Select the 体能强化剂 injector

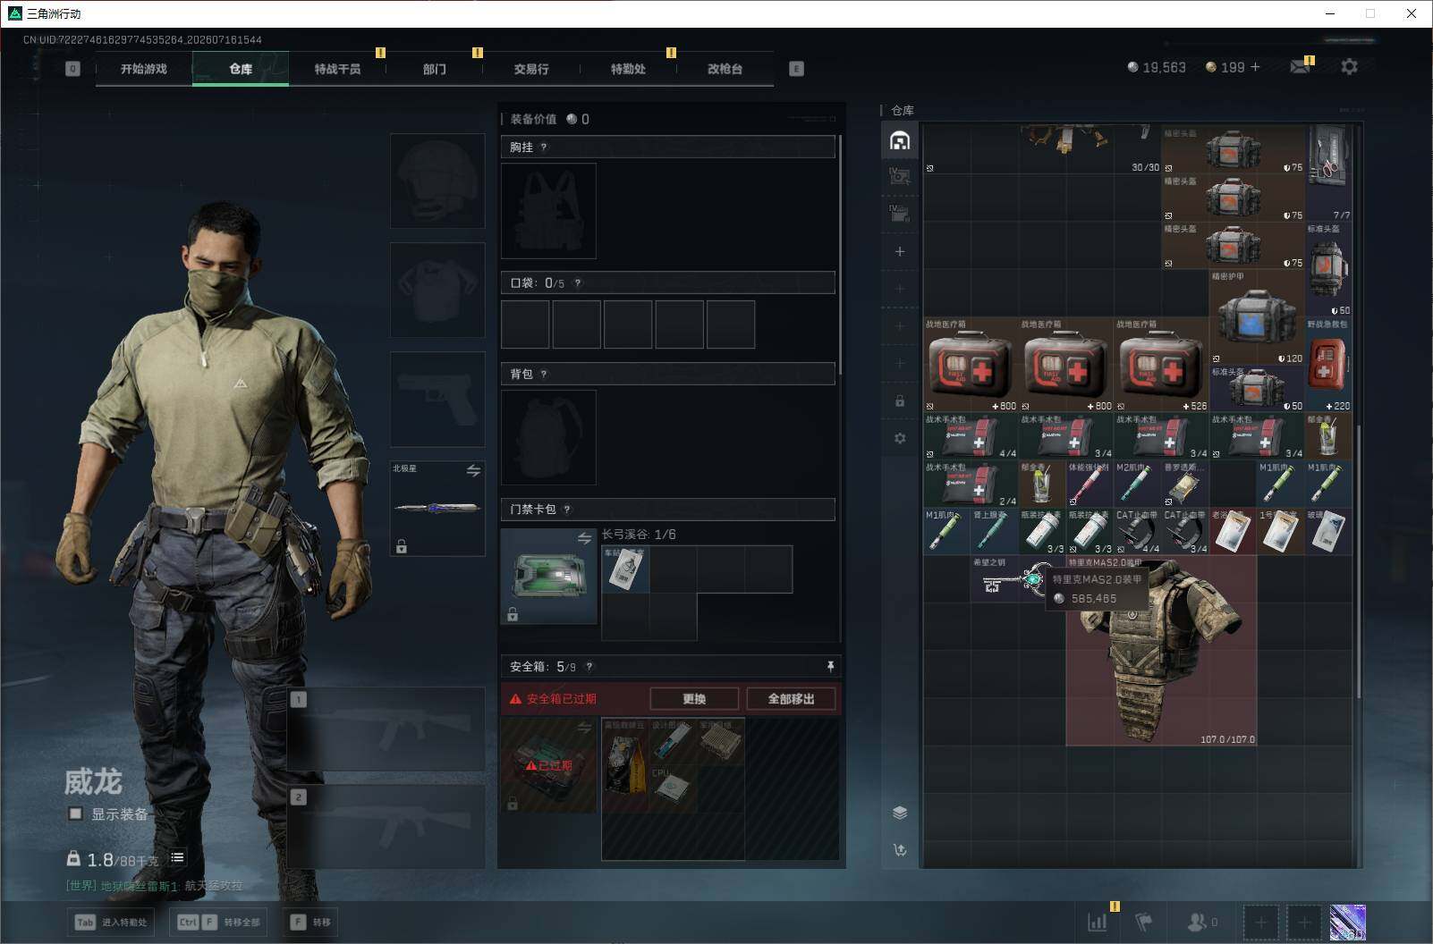1090,485
